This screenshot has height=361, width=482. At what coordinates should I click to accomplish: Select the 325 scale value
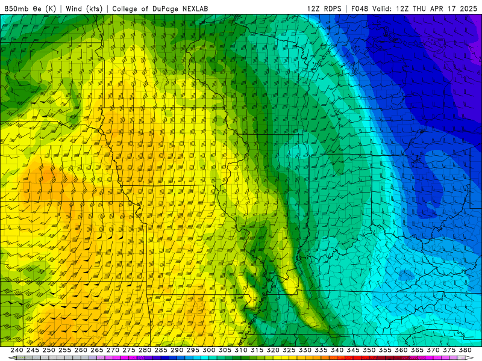point(289,350)
